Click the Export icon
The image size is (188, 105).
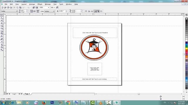(37, 7)
